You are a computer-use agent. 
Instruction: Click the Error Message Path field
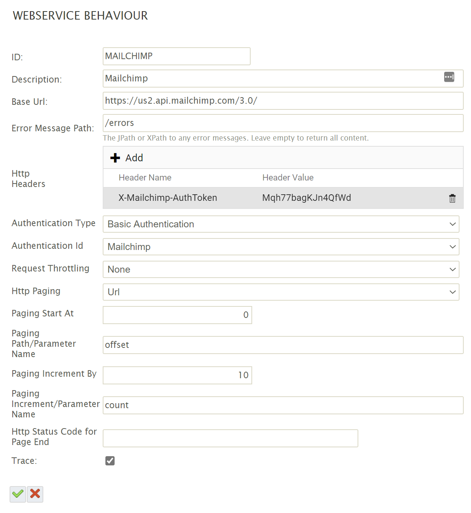tap(283, 123)
